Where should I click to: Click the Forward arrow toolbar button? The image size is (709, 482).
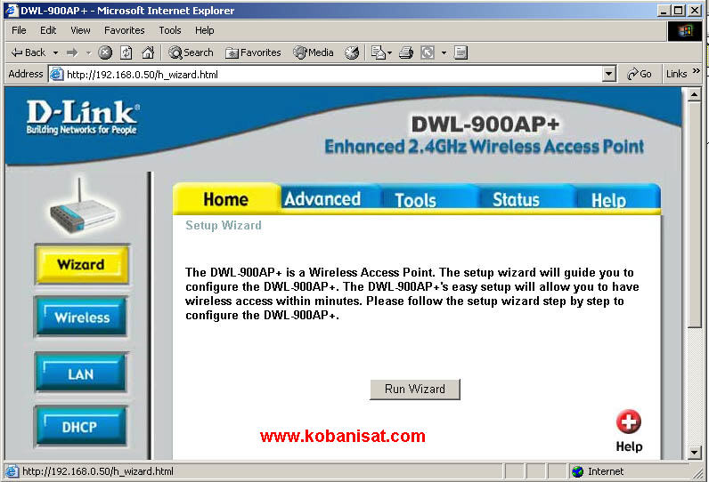point(72,52)
